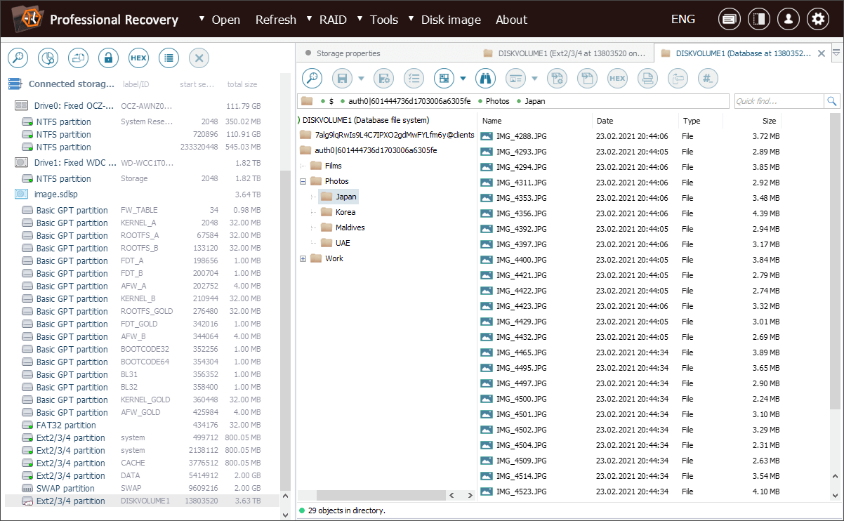Screen dimensions: 844x521
Task: Close the DISKVOLUME1 Database tab
Action: 822,53
